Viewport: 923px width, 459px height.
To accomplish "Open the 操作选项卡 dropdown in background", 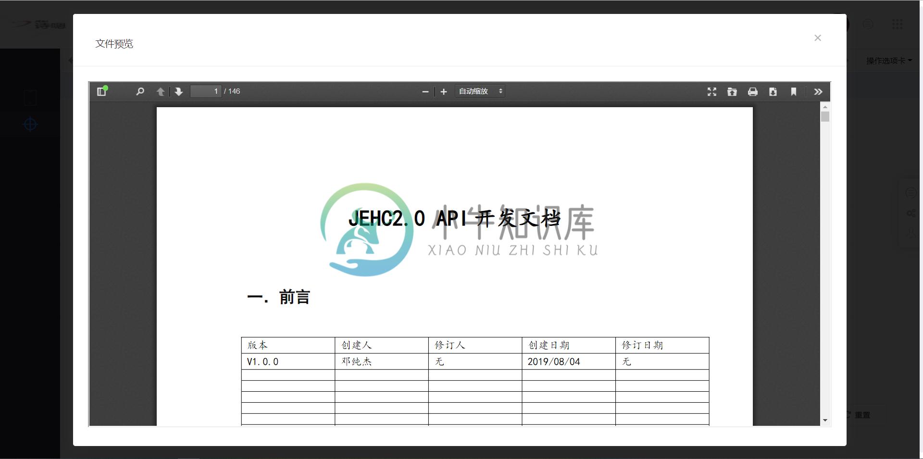I will 888,61.
